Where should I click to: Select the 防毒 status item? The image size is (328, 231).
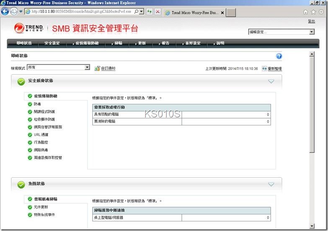pos(37,104)
